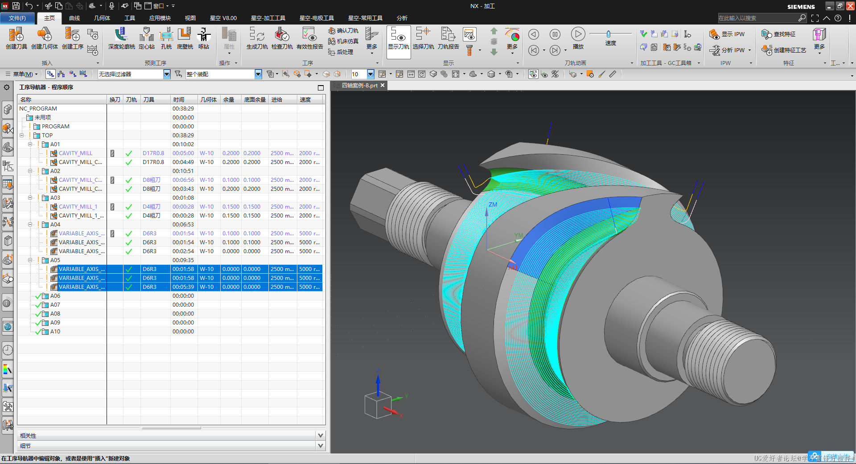Open navigator settings gear icon
856x464 pixels.
coord(7,87)
